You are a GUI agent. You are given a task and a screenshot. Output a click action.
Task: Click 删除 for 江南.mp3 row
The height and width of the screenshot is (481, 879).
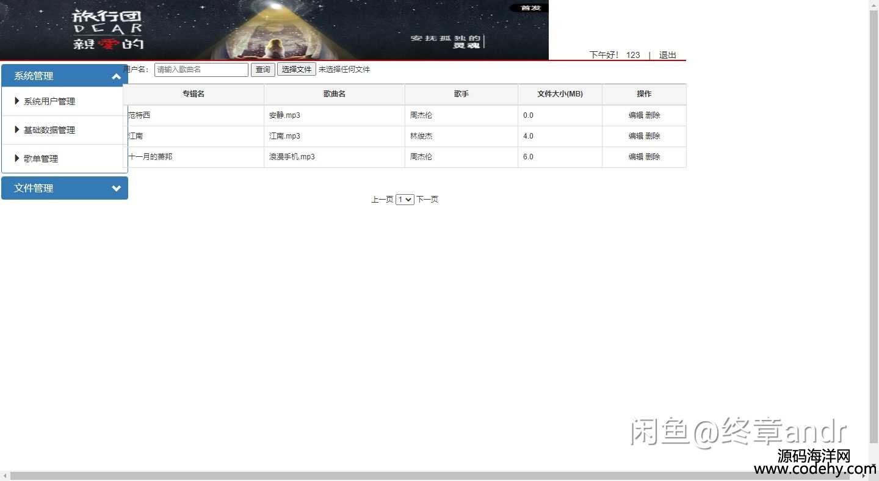click(x=653, y=136)
